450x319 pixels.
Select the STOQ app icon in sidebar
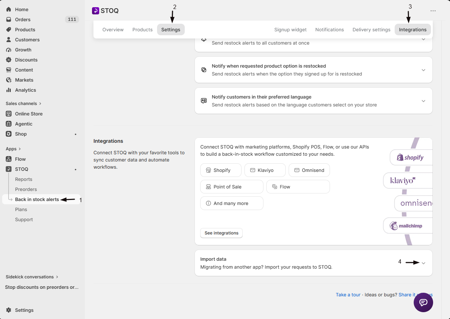(x=9, y=169)
